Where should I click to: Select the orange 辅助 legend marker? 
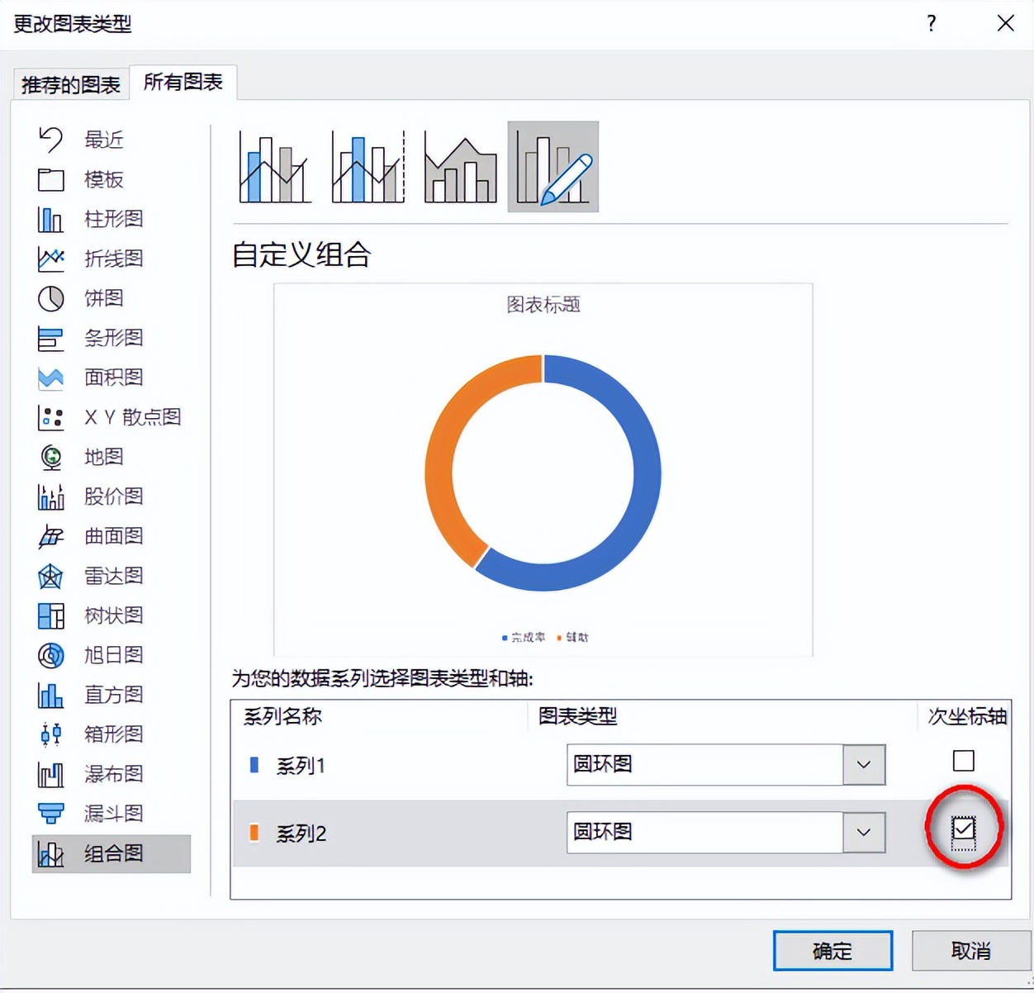pyautogui.click(x=559, y=637)
